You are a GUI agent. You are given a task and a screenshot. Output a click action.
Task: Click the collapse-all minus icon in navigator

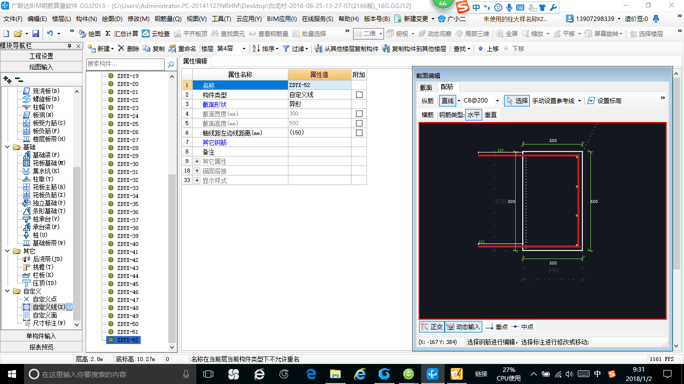(19, 79)
